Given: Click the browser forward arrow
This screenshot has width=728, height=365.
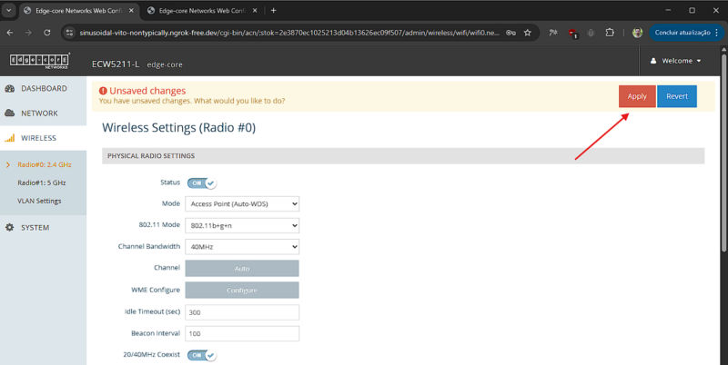Looking at the screenshot, I should [x=29, y=33].
